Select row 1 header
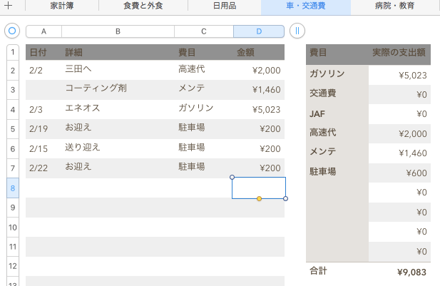This screenshot has height=286, width=440. (13, 52)
